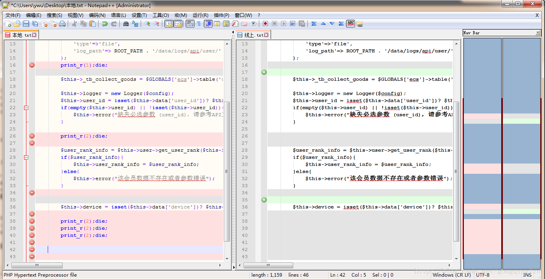
Task: Close the 本地.txt tab
Action: 34,35
